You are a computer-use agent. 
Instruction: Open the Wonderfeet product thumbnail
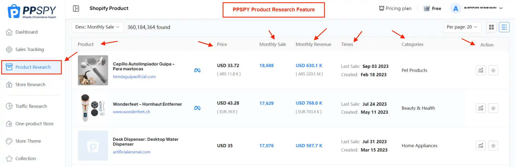93,108
